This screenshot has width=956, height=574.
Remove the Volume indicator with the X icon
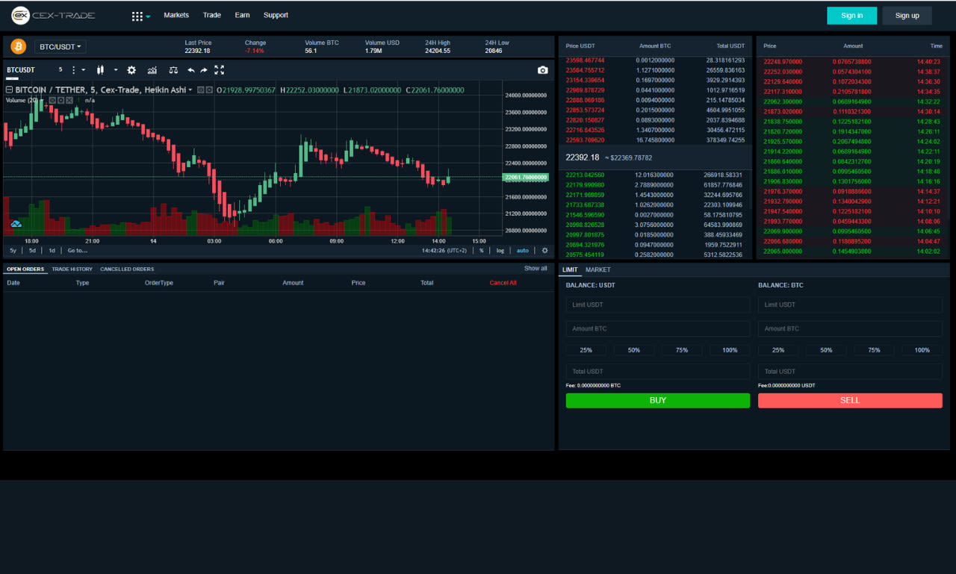tap(69, 100)
